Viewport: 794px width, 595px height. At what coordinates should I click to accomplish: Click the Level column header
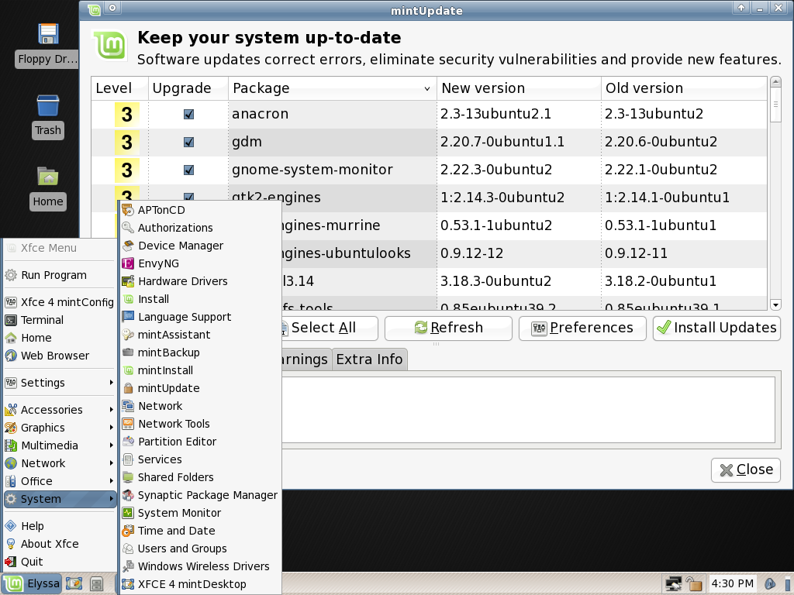point(120,88)
